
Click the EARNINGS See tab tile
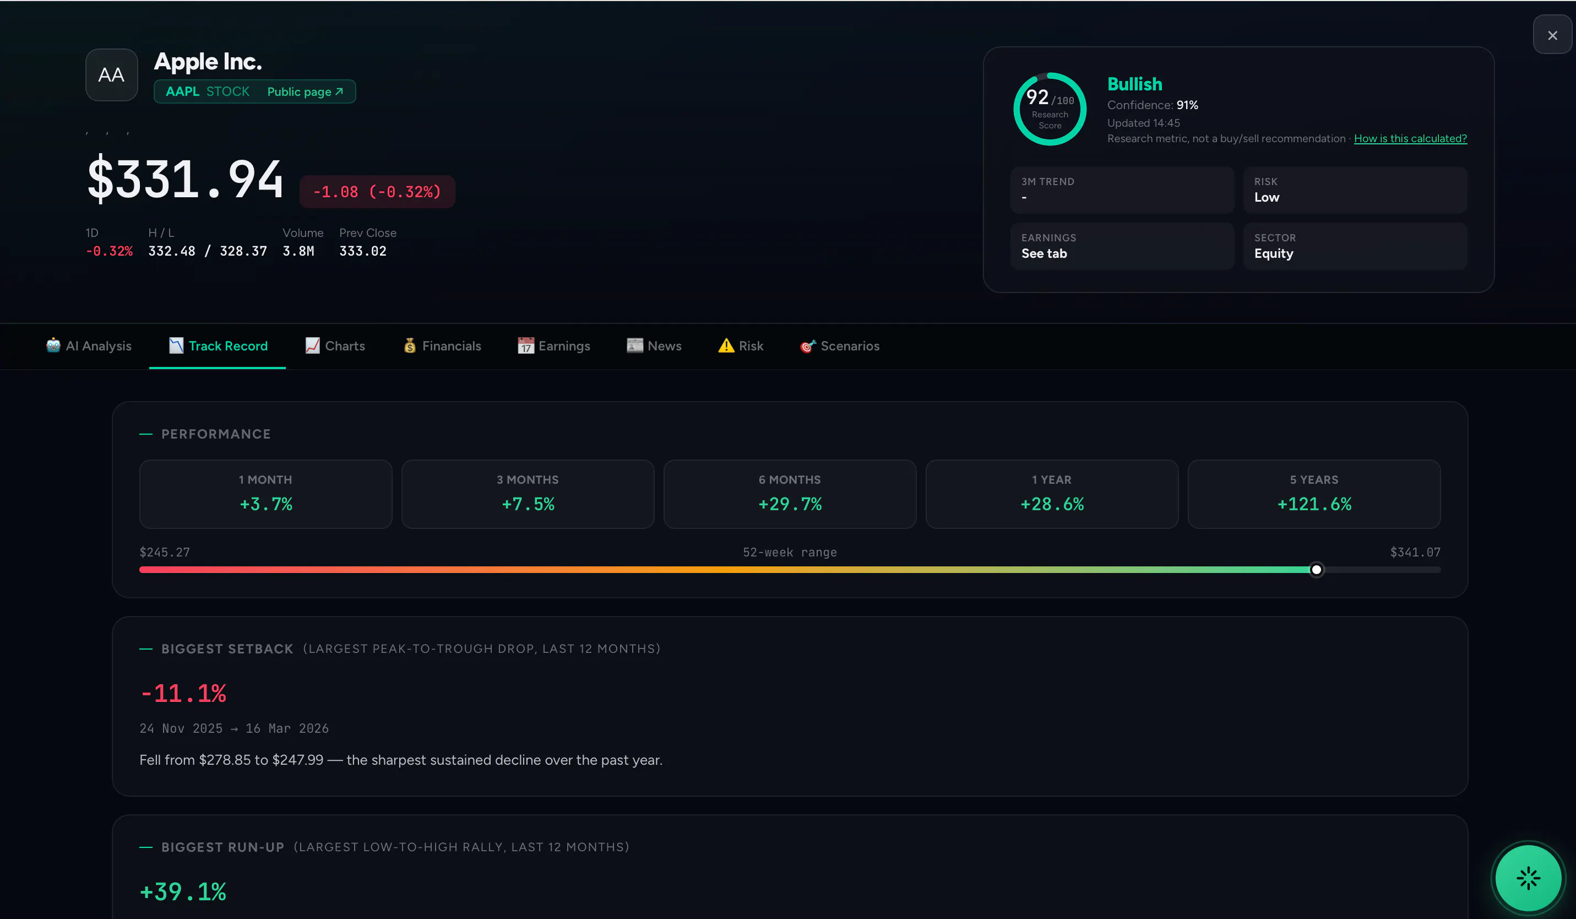[1122, 246]
